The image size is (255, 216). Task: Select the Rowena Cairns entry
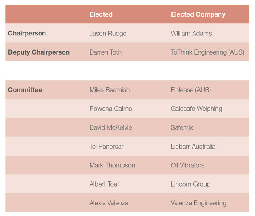[110, 109]
